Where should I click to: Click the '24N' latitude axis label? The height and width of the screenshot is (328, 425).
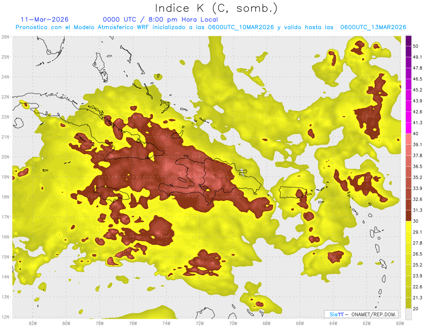pos(5,77)
